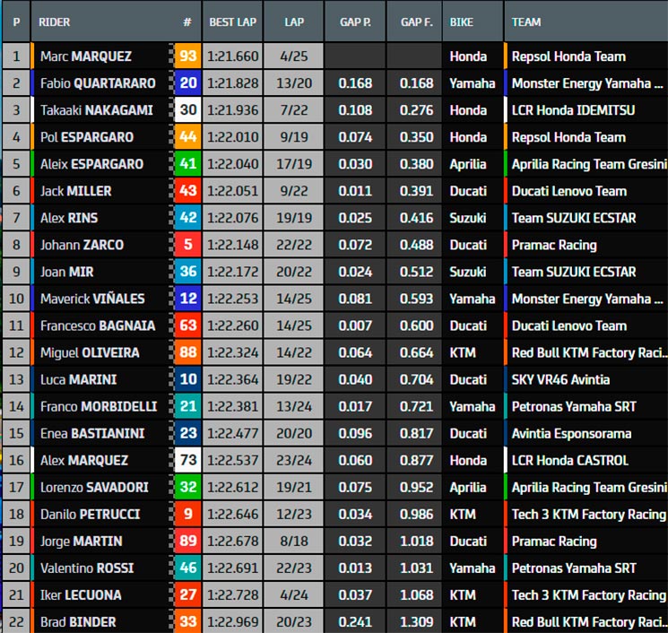This screenshot has width=668, height=633.
Task: Click the orange number 44 badge
Action: (188, 136)
